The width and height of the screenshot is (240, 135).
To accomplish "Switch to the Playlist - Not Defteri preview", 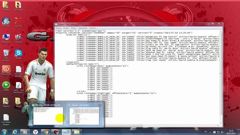I will coord(84,114).
